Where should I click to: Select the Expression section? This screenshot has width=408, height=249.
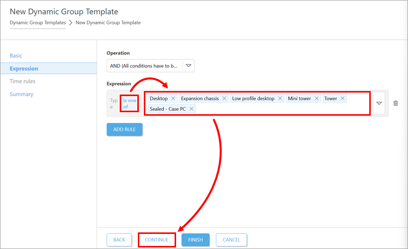pyautogui.click(x=24, y=69)
